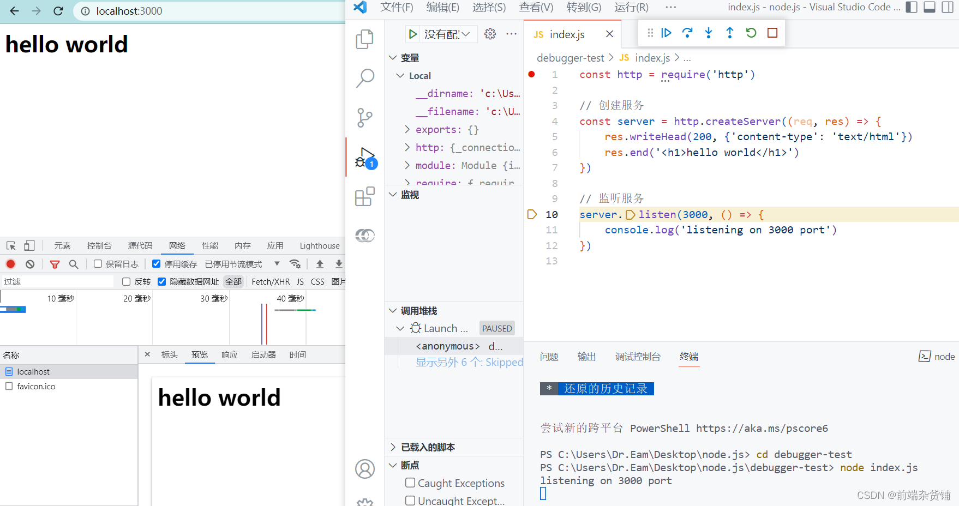Open the Search view in VS Code
The width and height of the screenshot is (959, 506).
click(x=364, y=78)
